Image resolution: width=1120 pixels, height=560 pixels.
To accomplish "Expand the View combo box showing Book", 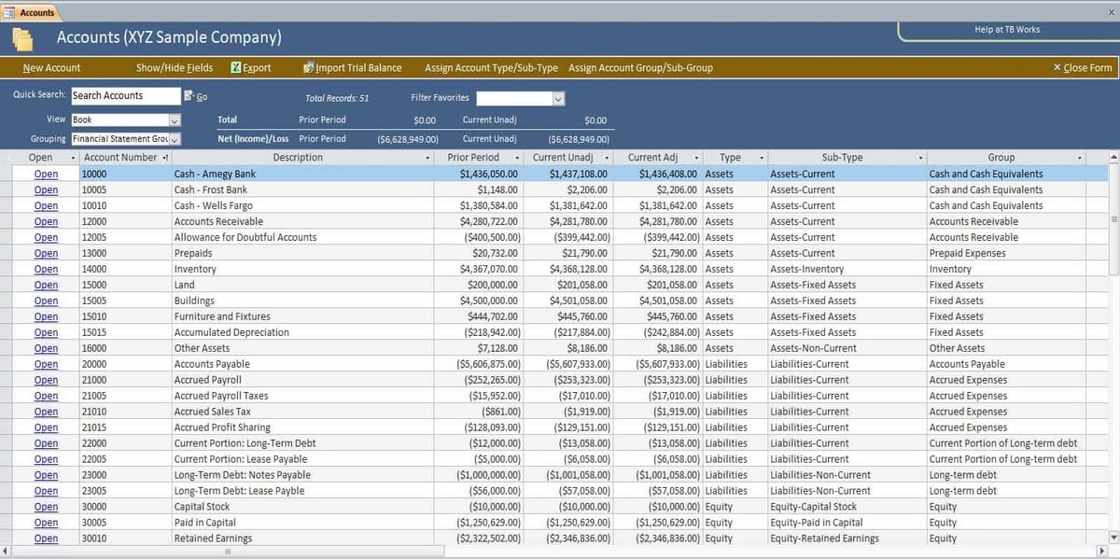I will pos(175,120).
